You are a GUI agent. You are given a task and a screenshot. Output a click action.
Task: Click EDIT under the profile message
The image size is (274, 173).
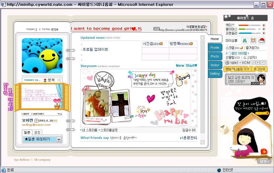pyautogui.click(x=25, y=114)
